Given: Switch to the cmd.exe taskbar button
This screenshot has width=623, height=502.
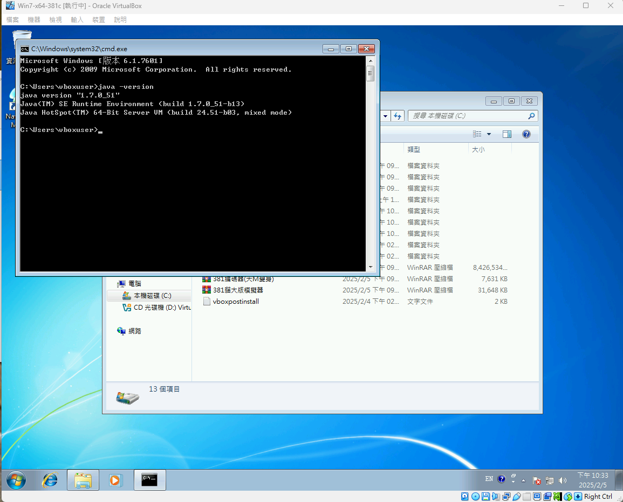Looking at the screenshot, I should 150,480.
